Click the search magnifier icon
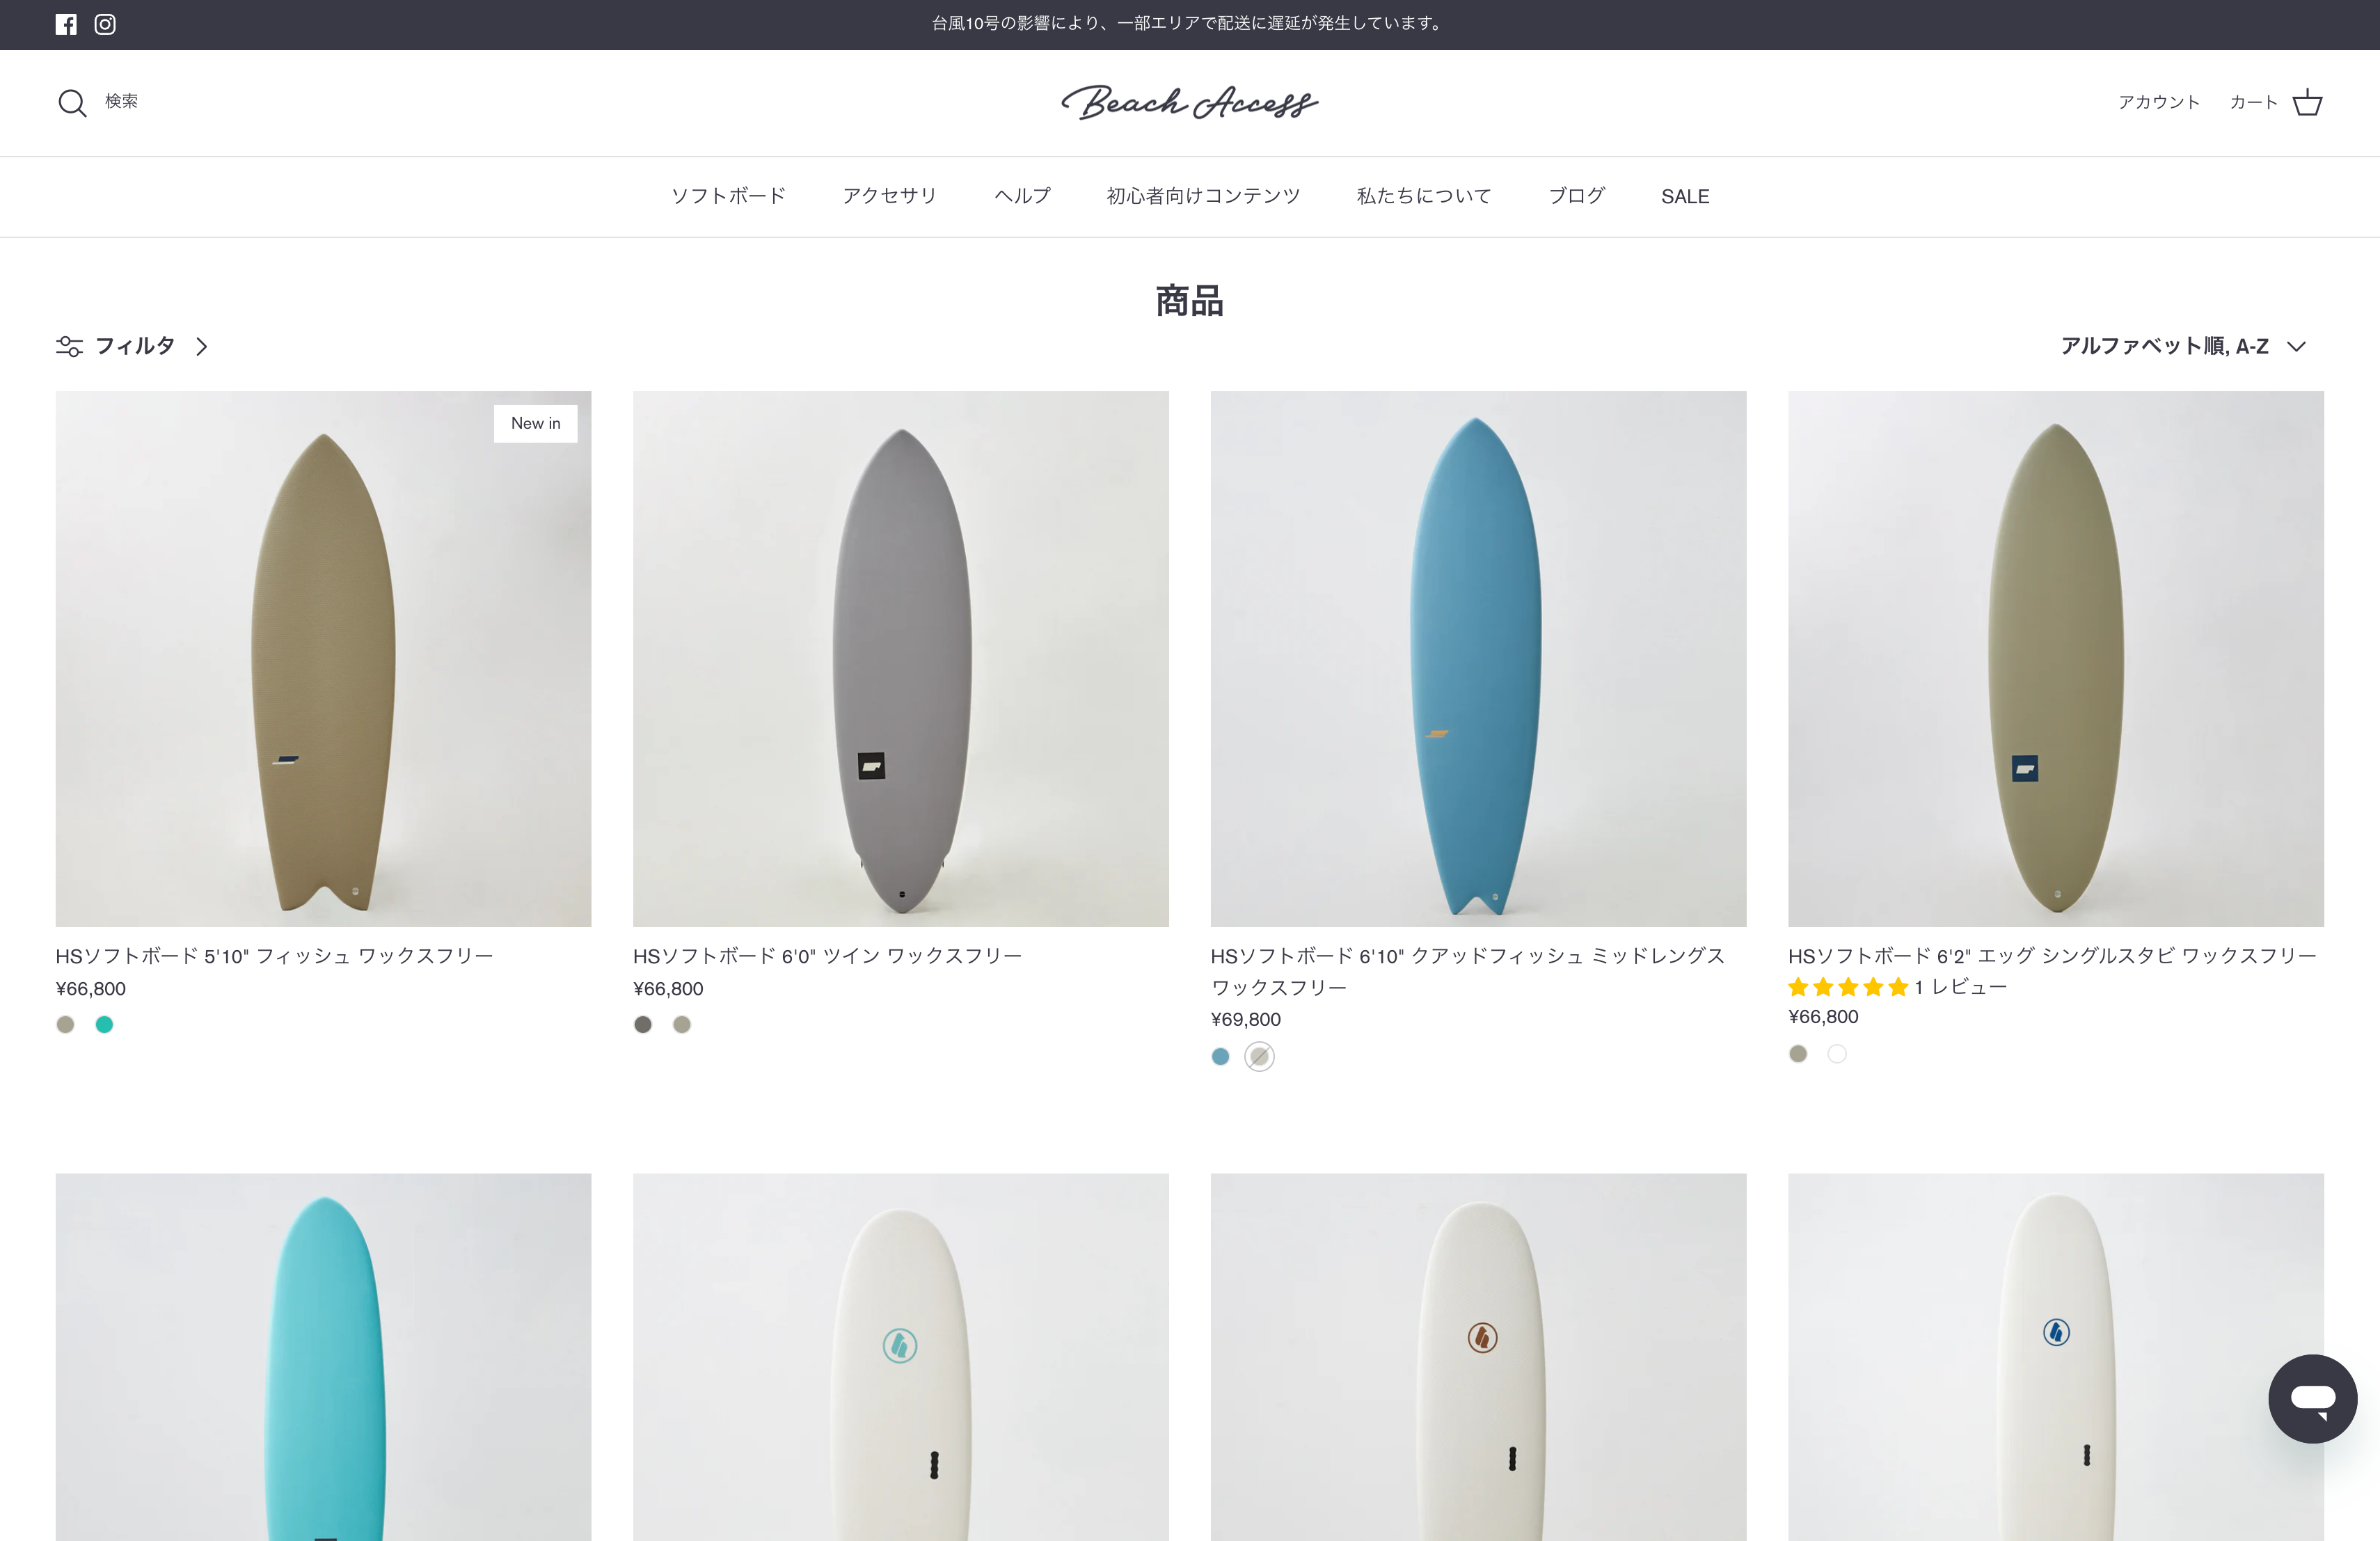2380x1541 pixels. click(72, 103)
